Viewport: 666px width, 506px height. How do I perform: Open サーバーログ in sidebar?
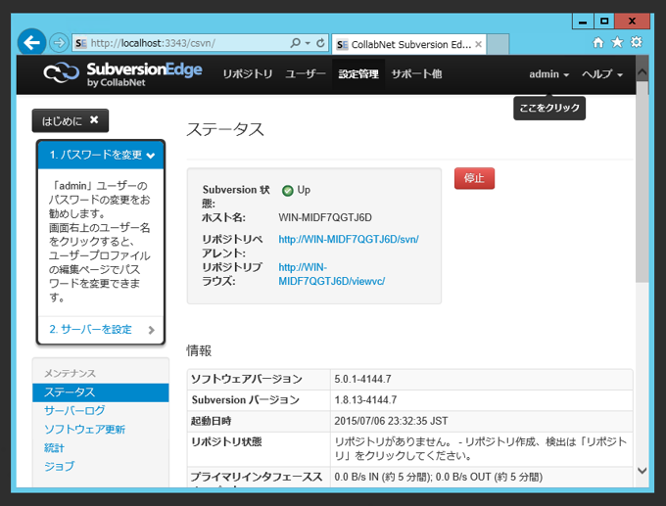click(x=74, y=411)
